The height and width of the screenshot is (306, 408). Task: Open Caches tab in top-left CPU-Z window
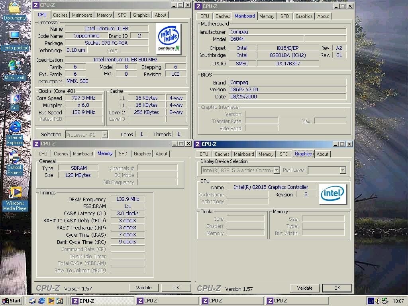pos(60,15)
